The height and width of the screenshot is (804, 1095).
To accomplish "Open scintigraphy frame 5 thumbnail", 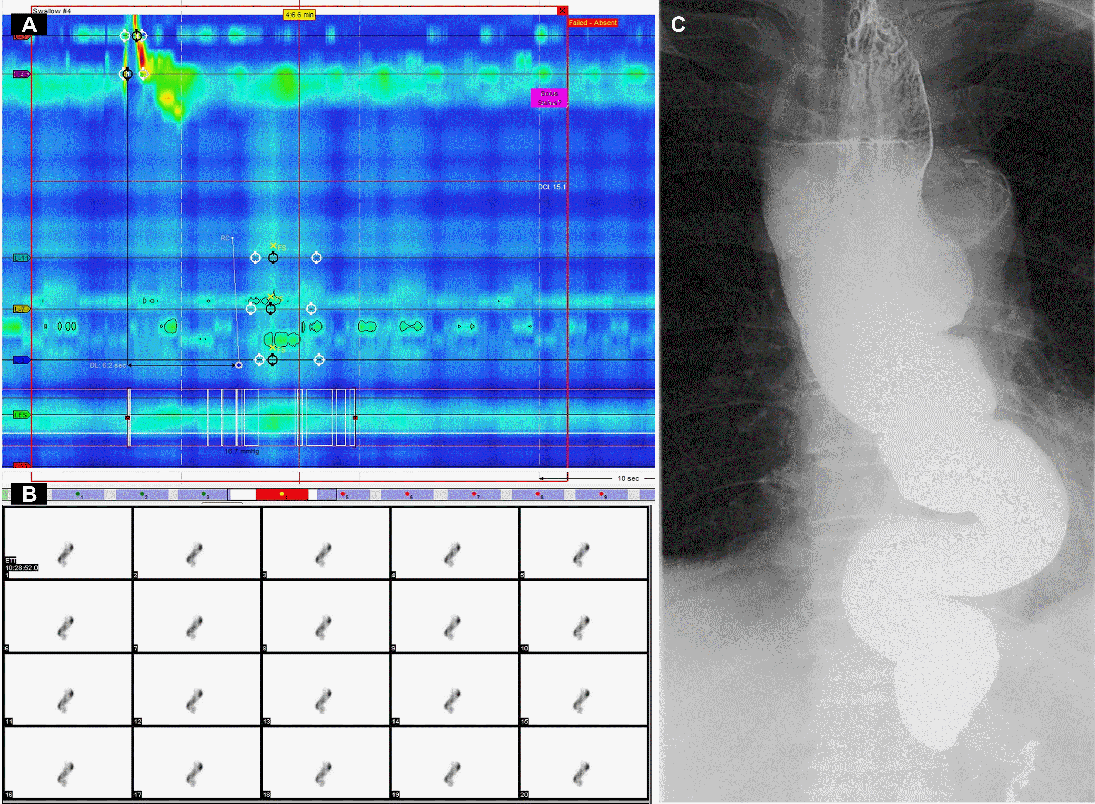I will tap(583, 543).
